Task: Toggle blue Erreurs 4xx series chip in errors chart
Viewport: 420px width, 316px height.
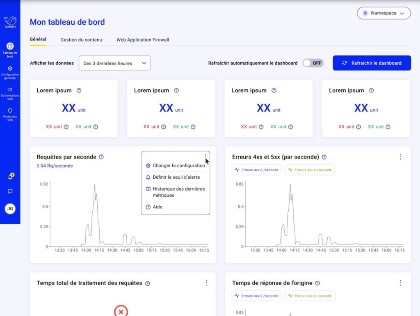Action: click(x=257, y=170)
